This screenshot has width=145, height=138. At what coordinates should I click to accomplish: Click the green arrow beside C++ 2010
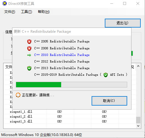tap(29, 55)
